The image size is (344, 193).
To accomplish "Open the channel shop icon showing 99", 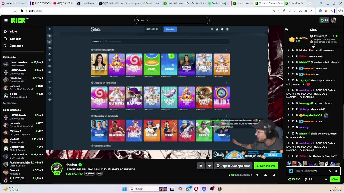I will tap(308, 179).
